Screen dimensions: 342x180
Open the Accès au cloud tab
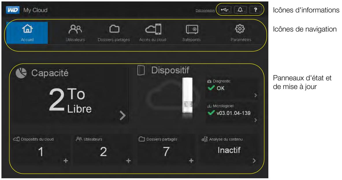153,33
